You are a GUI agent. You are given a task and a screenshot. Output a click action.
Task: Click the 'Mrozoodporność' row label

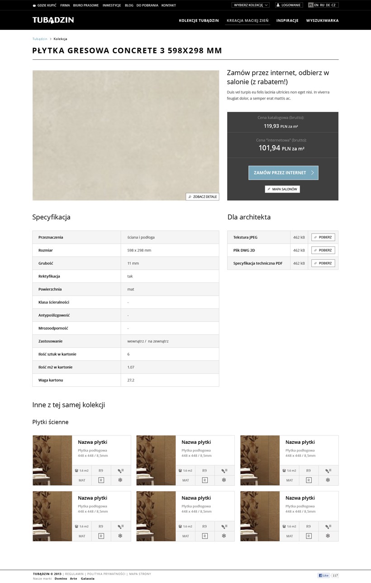[52, 328]
